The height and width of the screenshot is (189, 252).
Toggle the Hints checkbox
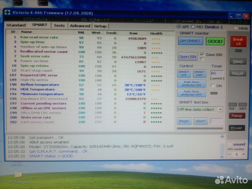tap(236, 28)
